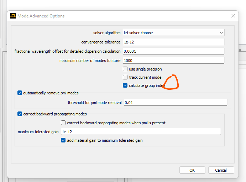Check the track current mode option
Viewport: 246px width, 182px height.
tap(125, 77)
